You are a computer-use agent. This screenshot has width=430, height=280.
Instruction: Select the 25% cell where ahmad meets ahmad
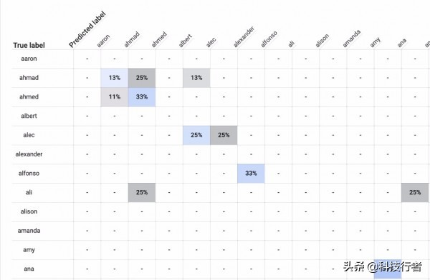click(x=142, y=78)
